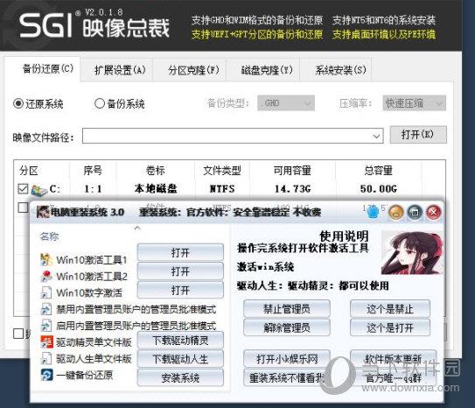Open the 扩展设置(A) tab
475x408 pixels.
click(117, 70)
